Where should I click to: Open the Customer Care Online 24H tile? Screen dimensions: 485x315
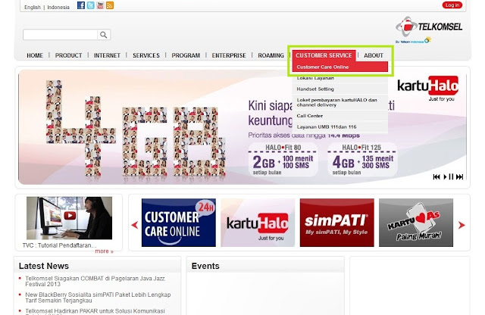pyautogui.click(x=179, y=223)
